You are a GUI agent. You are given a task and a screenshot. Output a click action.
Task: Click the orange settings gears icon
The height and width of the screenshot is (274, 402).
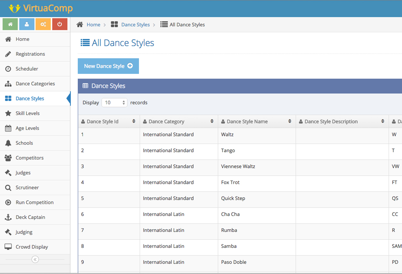[x=43, y=24]
